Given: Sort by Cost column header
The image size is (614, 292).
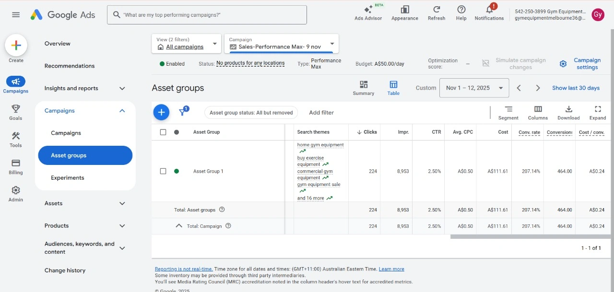Looking at the screenshot, I should click(x=503, y=132).
